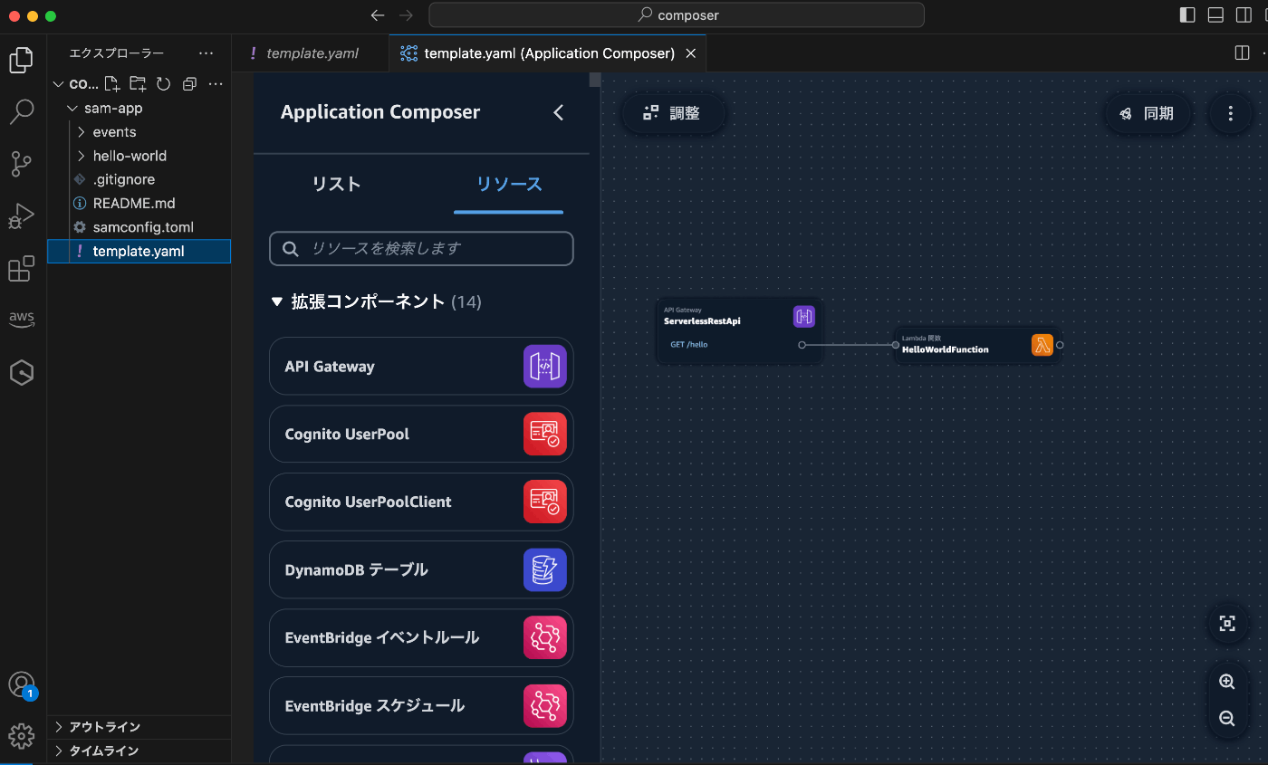Zoom in on the composer canvas
The height and width of the screenshot is (765, 1268).
[1227, 682]
